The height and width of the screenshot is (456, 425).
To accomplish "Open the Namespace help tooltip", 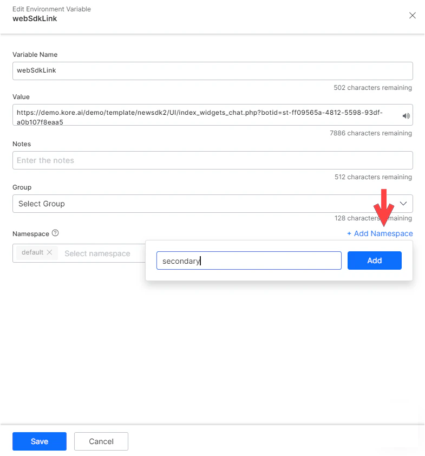I will coord(55,233).
